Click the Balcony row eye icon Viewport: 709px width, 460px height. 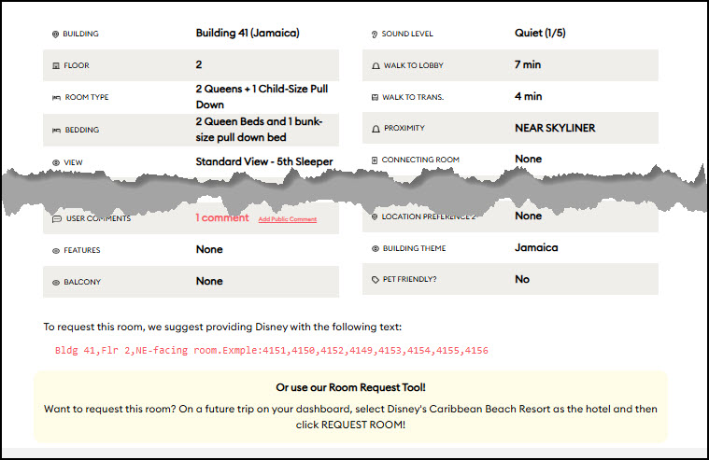pyautogui.click(x=56, y=283)
